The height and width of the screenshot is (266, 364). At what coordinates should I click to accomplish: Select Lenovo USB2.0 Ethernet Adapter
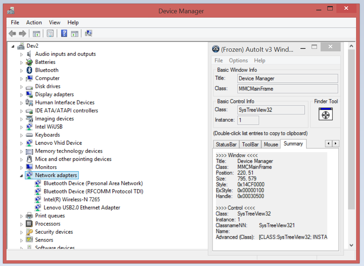pos(82,207)
